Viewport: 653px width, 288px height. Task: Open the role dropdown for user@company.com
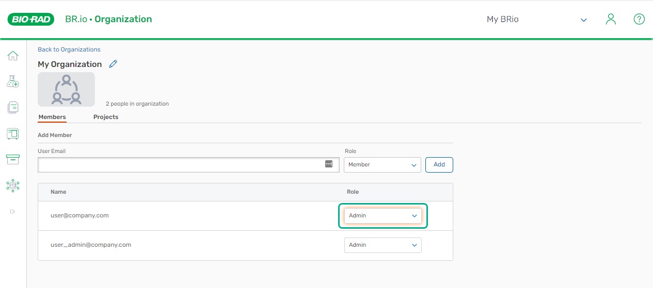click(383, 216)
